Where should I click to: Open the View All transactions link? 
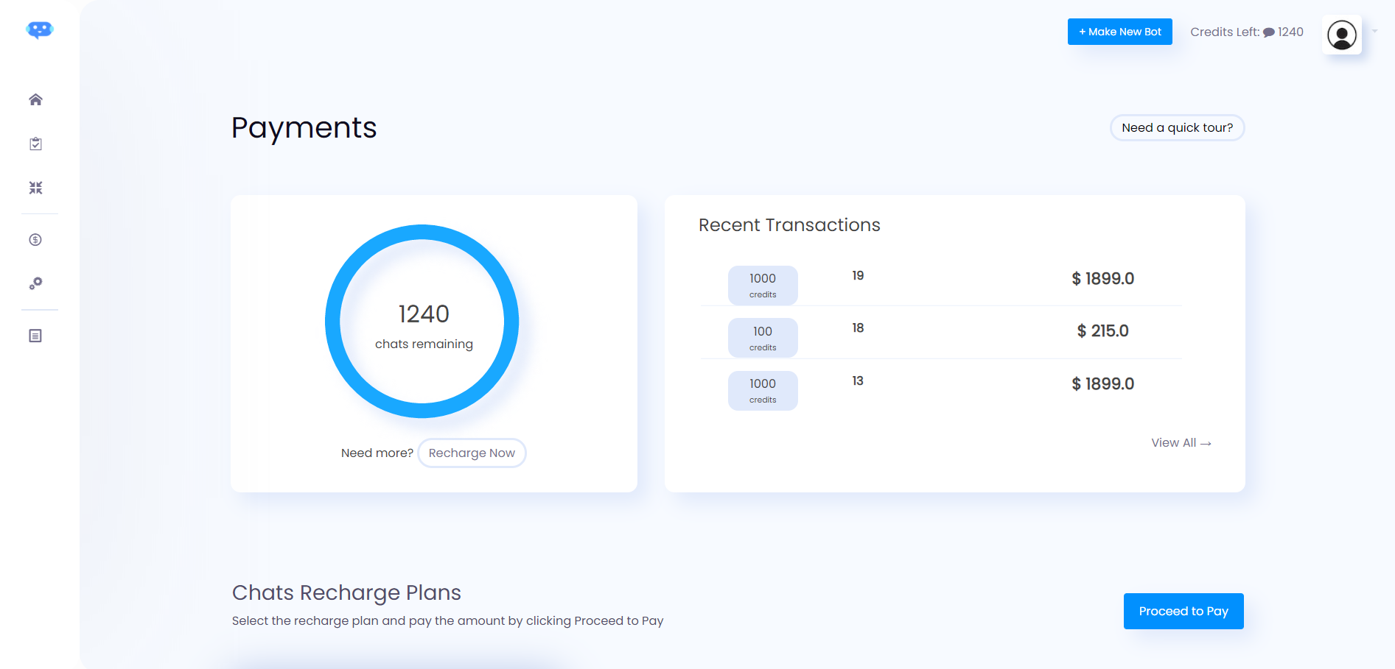coord(1181,443)
